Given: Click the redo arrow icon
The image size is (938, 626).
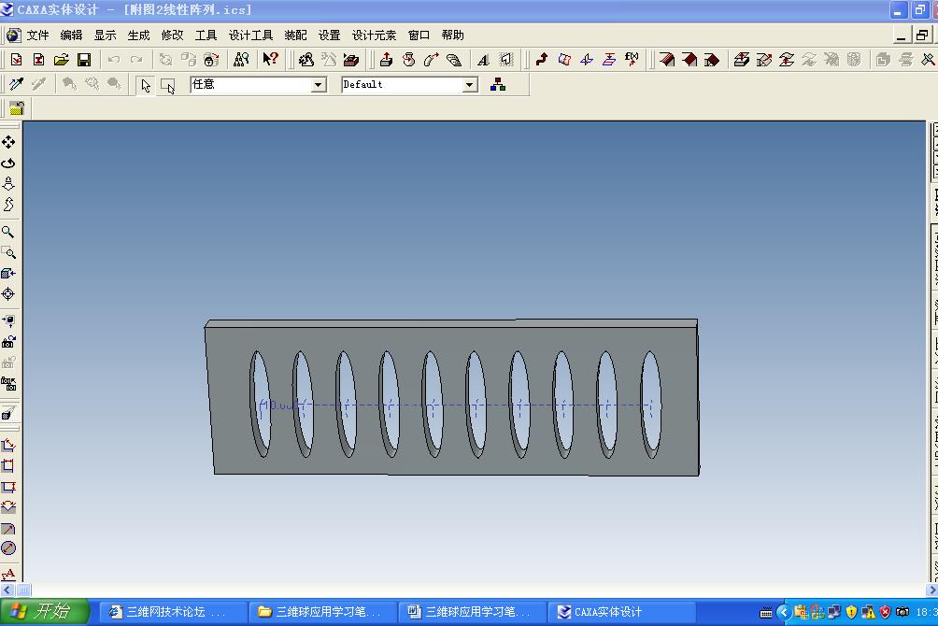Looking at the screenshot, I should point(136,59).
